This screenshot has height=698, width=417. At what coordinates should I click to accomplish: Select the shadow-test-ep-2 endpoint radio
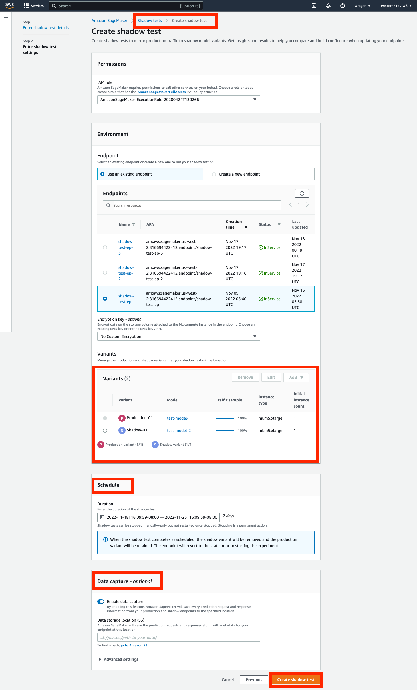click(105, 273)
